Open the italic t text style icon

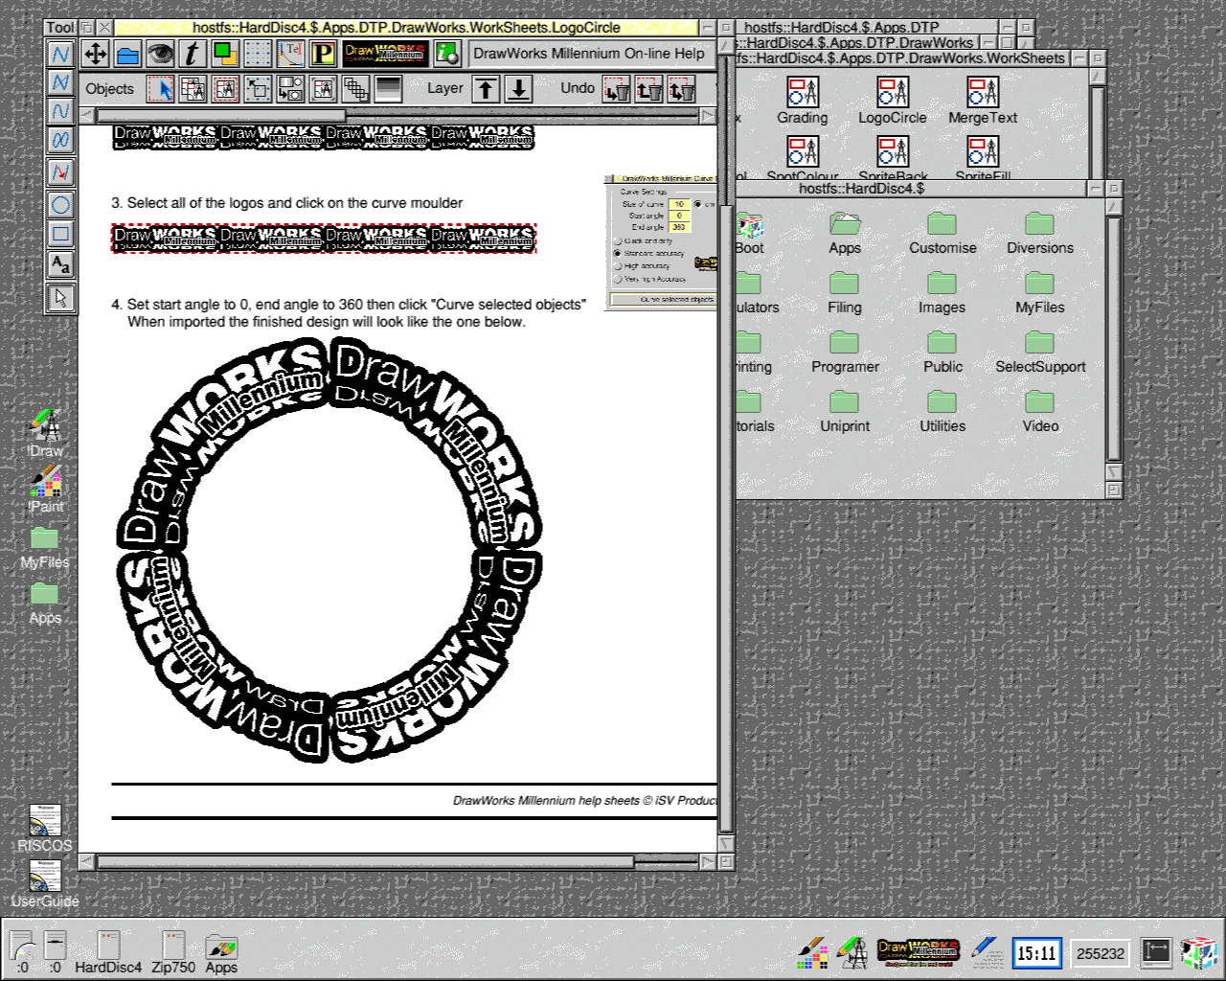point(193,54)
